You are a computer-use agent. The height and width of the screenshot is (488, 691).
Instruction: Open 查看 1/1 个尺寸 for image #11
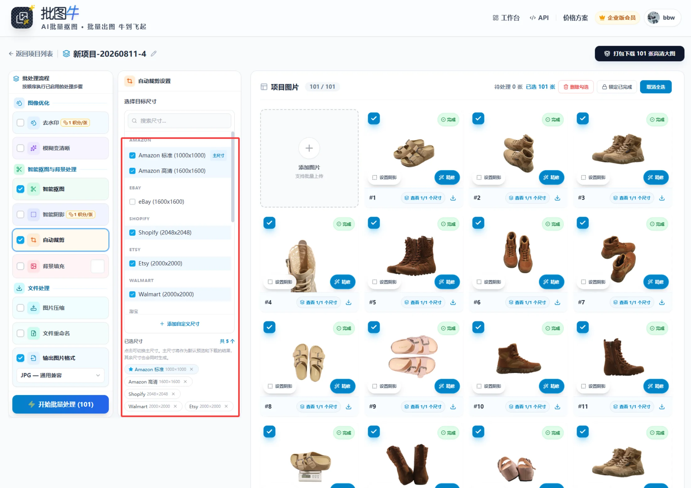(x=632, y=407)
